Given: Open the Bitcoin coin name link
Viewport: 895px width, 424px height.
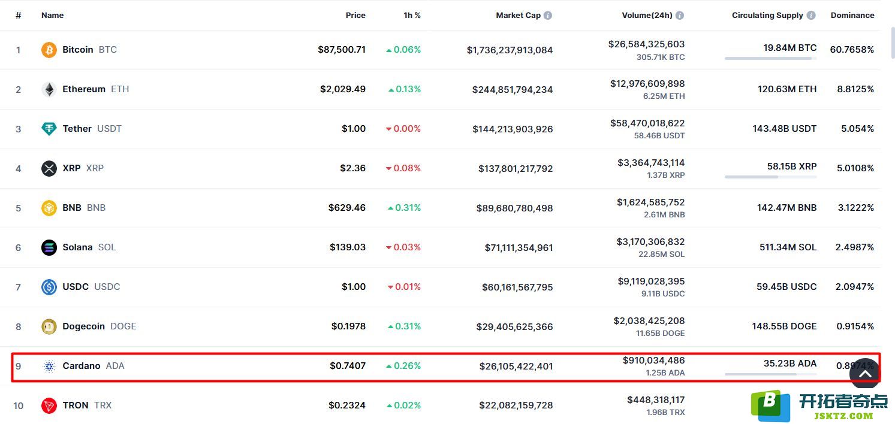Looking at the screenshot, I should coord(78,50).
